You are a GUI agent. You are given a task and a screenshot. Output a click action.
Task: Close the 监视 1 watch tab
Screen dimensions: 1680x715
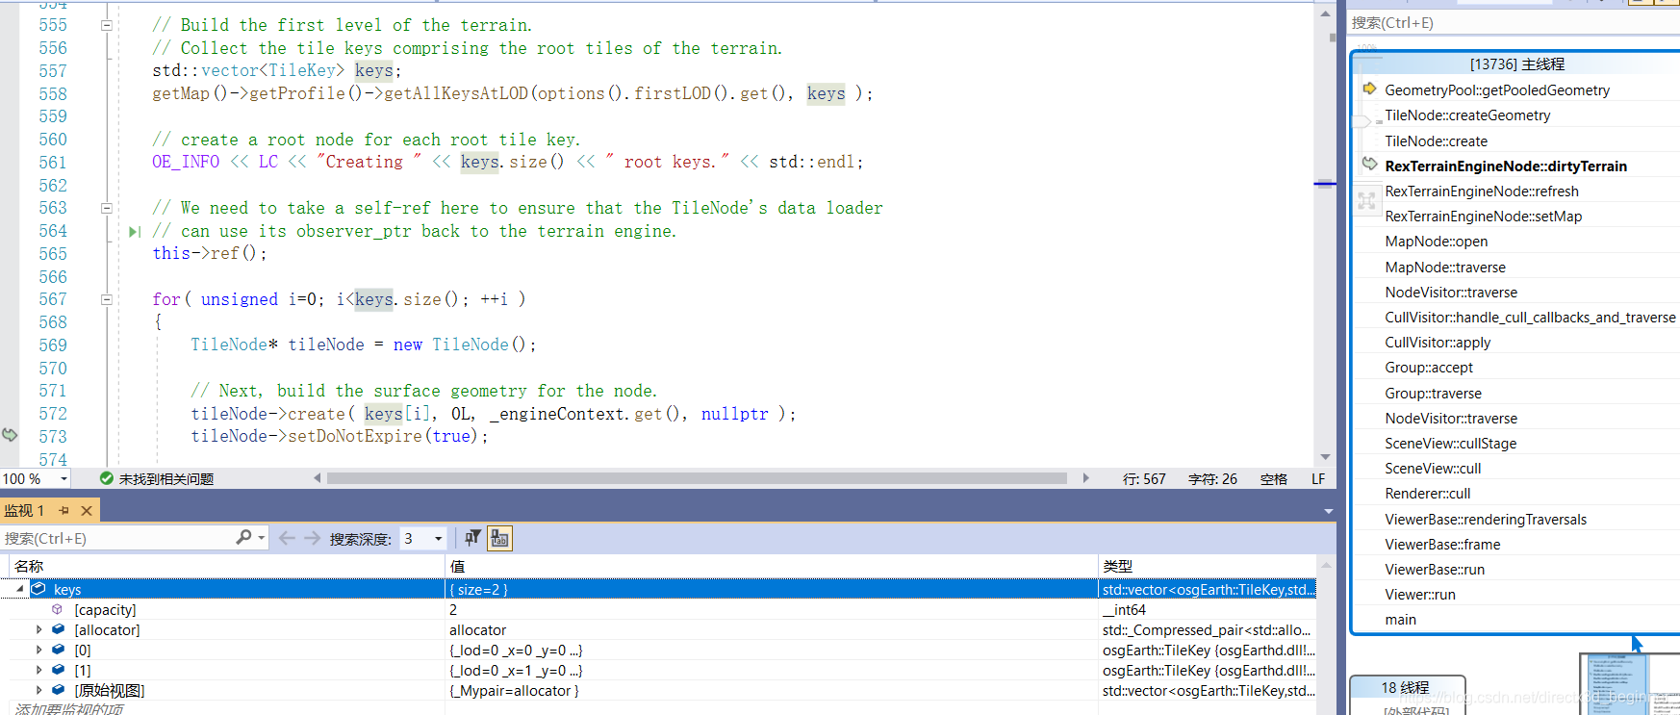point(87,510)
